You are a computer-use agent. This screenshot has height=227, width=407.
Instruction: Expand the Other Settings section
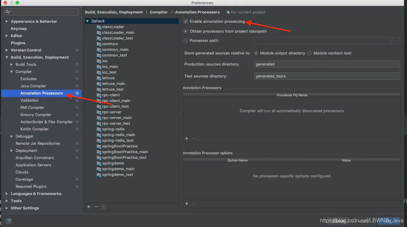(x=7, y=208)
